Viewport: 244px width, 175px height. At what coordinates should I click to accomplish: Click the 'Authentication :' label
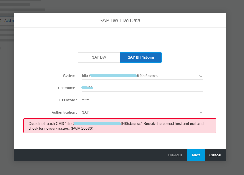(64, 112)
